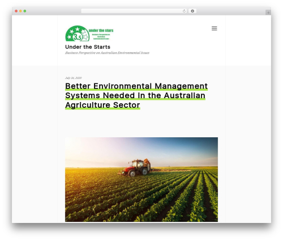
Task: Open the "Under the Starts" site title link
Action: tap(88, 47)
